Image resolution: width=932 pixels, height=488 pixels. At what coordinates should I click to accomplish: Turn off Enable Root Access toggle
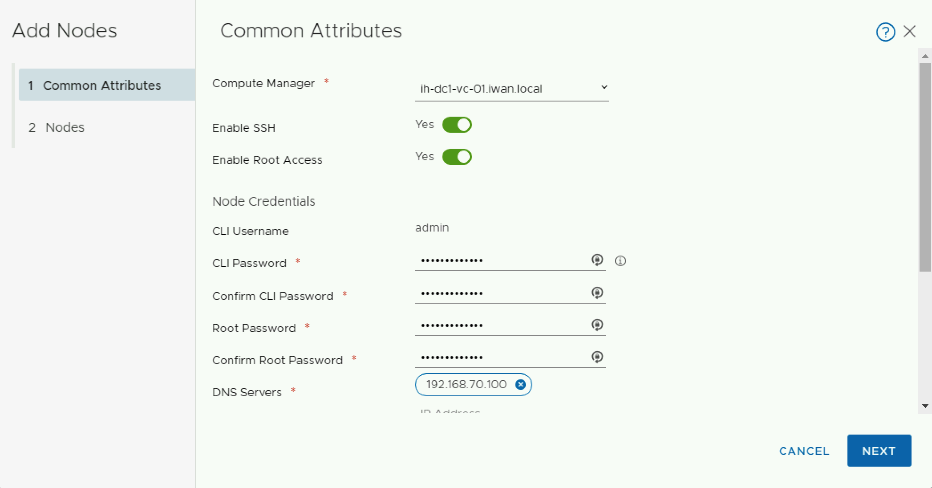(457, 157)
